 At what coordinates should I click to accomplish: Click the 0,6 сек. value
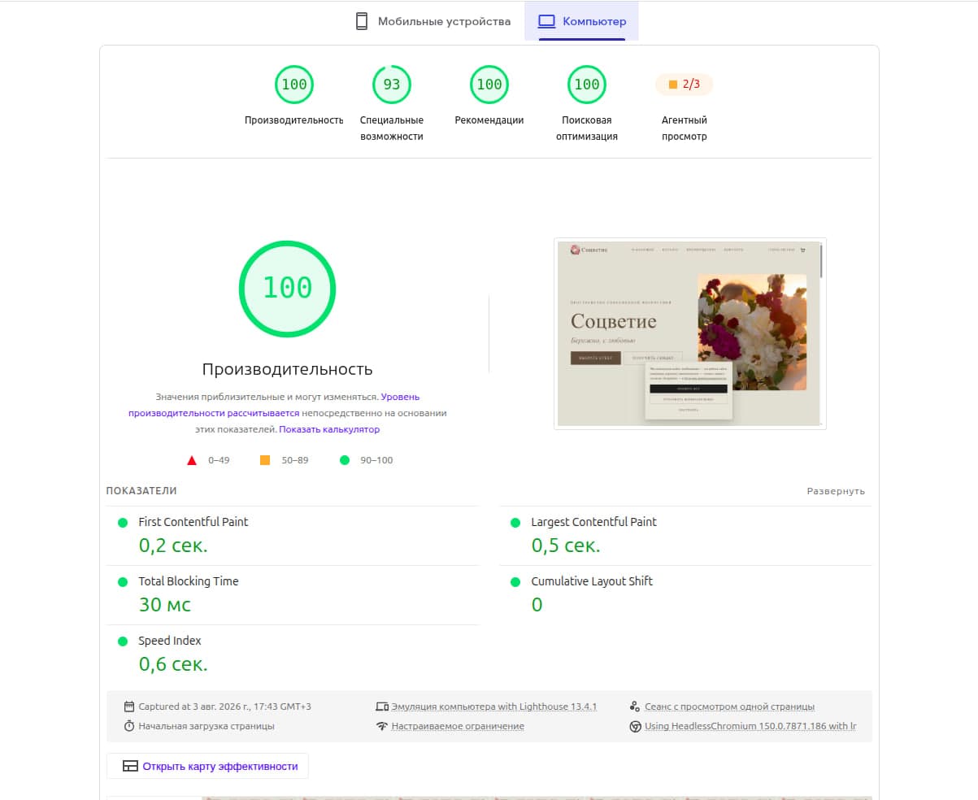[x=173, y=664]
